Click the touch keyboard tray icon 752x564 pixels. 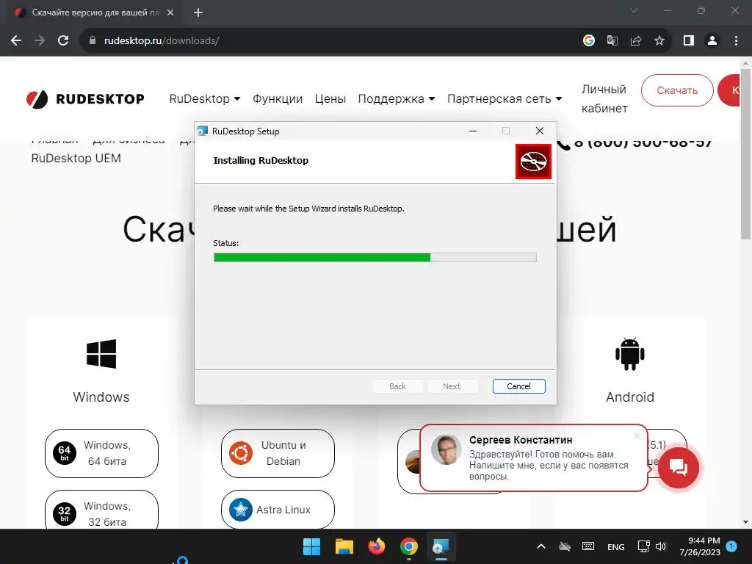588,546
